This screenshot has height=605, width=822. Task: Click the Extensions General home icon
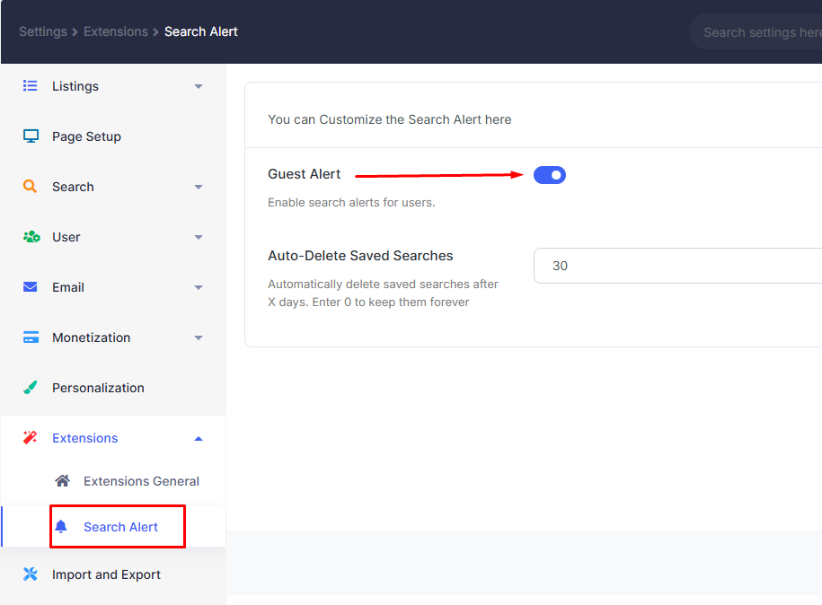coord(62,481)
